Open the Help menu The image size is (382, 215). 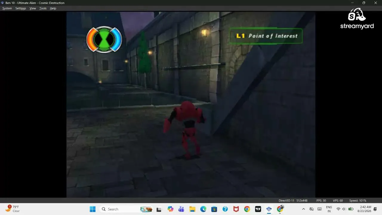pos(53,8)
